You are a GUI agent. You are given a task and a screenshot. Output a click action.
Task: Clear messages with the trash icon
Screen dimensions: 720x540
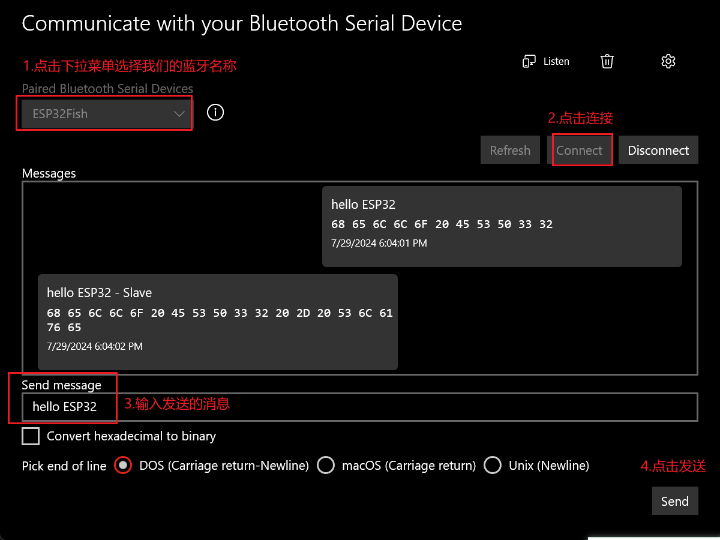[x=607, y=61]
